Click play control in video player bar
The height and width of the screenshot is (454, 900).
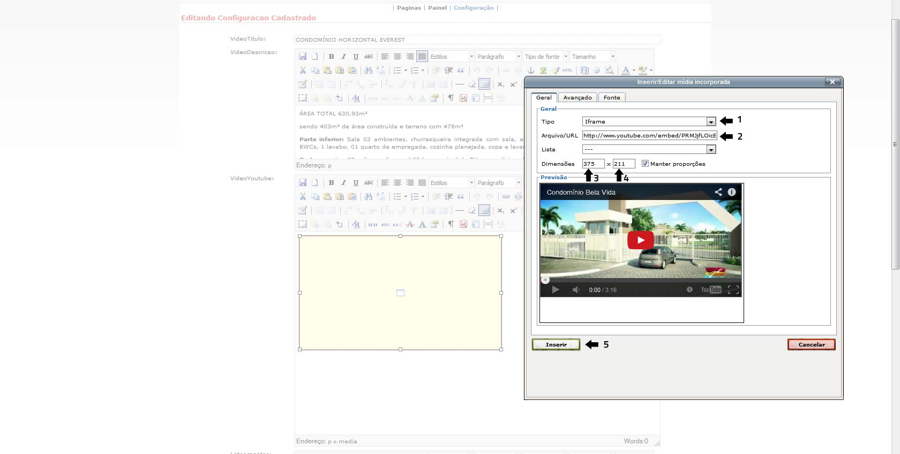(x=556, y=290)
